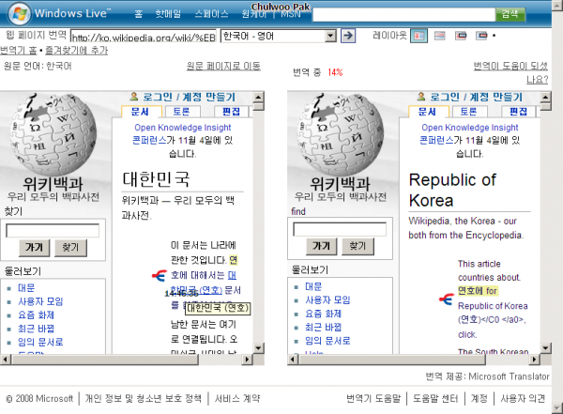Click 찾기 button in translated pane

point(358,246)
